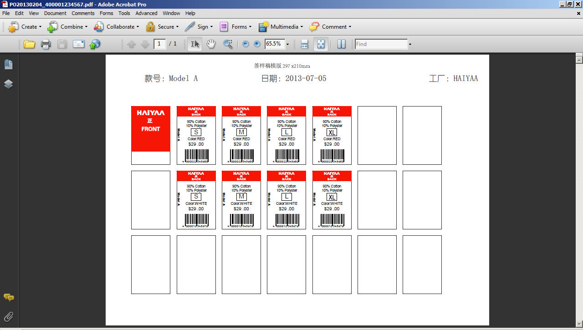Click inside the Find search box
This screenshot has width=583, height=330.
coord(381,44)
